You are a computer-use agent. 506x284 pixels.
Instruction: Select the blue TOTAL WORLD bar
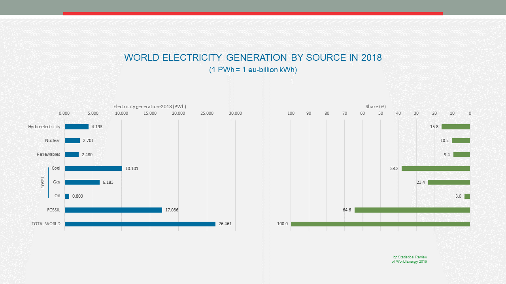[x=140, y=224]
